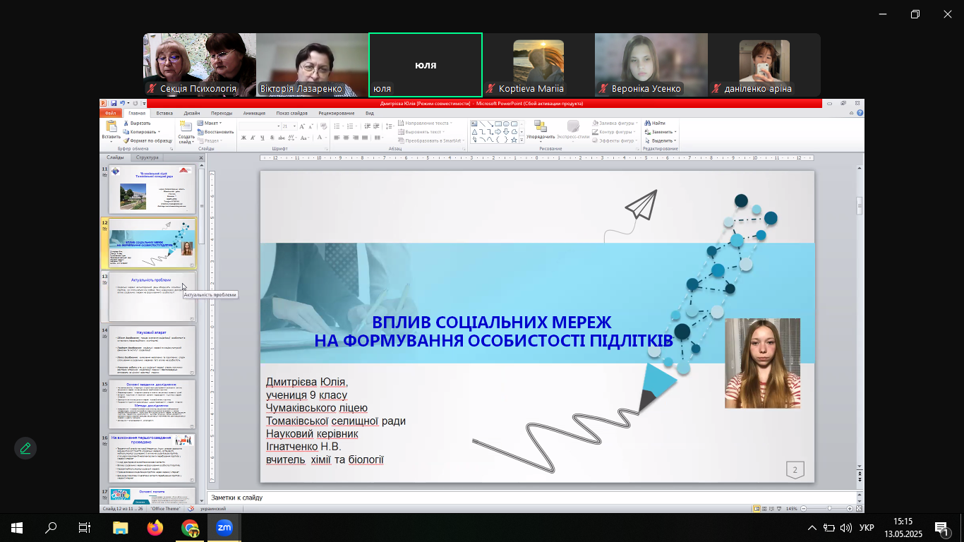Click the Вырезать (Cut) scissors icon
The width and height of the screenshot is (964, 542).
126,123
